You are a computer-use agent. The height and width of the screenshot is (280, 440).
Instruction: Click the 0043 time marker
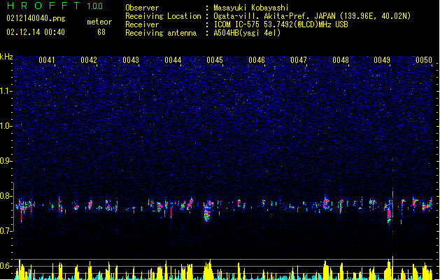coord(131,60)
